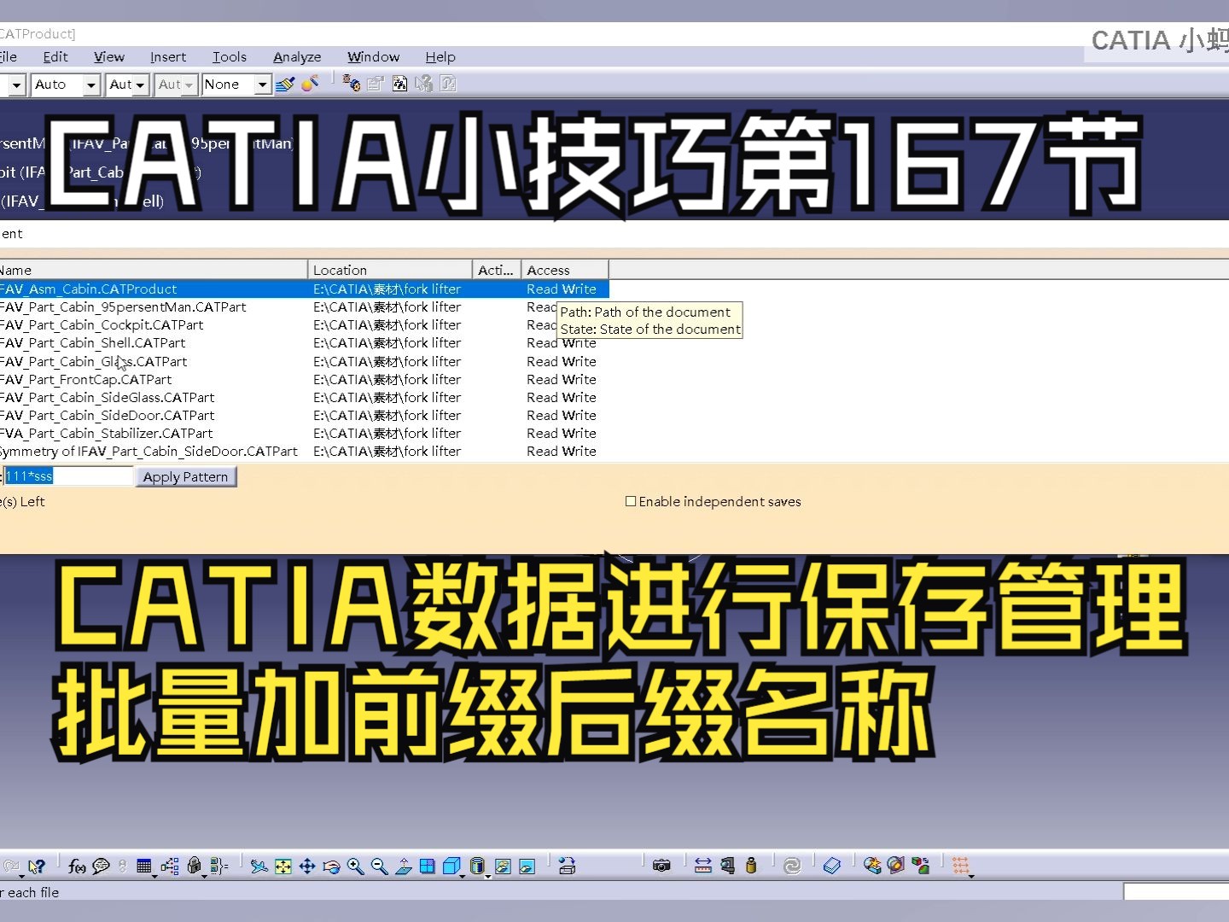Image resolution: width=1229 pixels, height=922 pixels.
Task: Open the Design Table icon
Action: [x=144, y=867]
